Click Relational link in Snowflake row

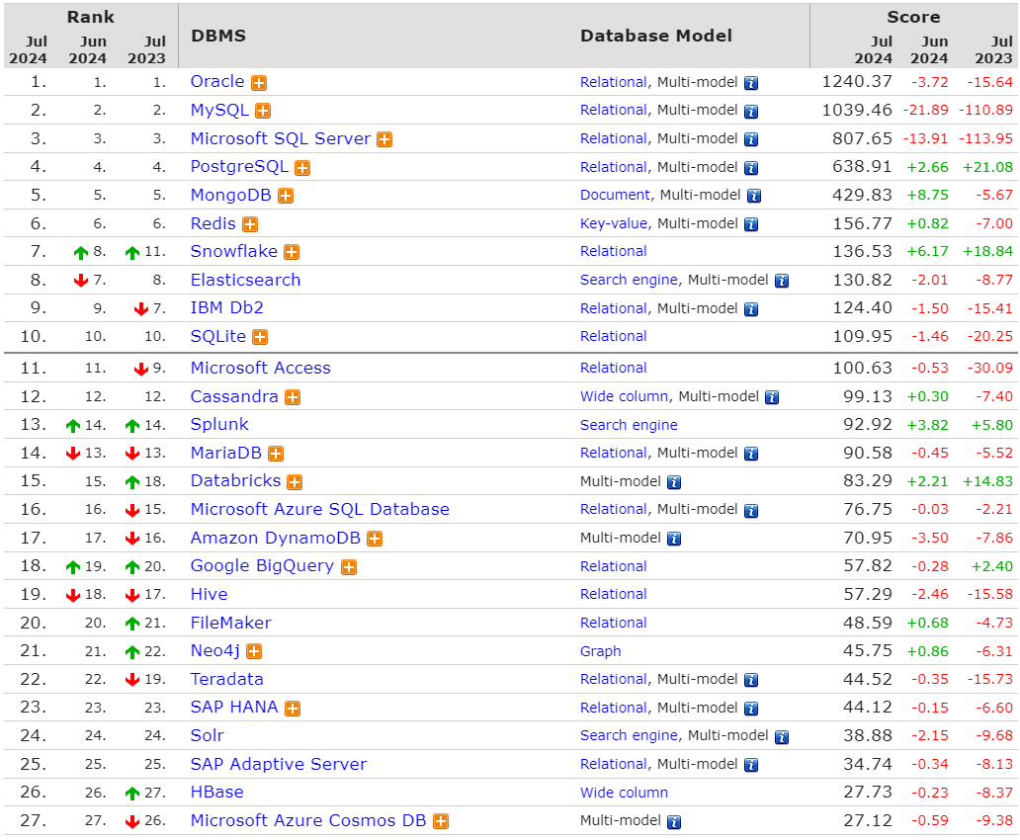tap(614, 252)
